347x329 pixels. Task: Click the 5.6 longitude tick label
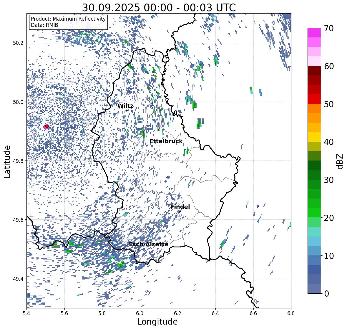(64, 313)
